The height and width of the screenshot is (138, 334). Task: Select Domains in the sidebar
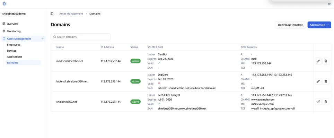(23, 63)
